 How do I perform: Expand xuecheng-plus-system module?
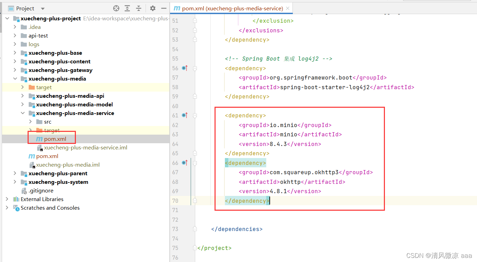15,182
